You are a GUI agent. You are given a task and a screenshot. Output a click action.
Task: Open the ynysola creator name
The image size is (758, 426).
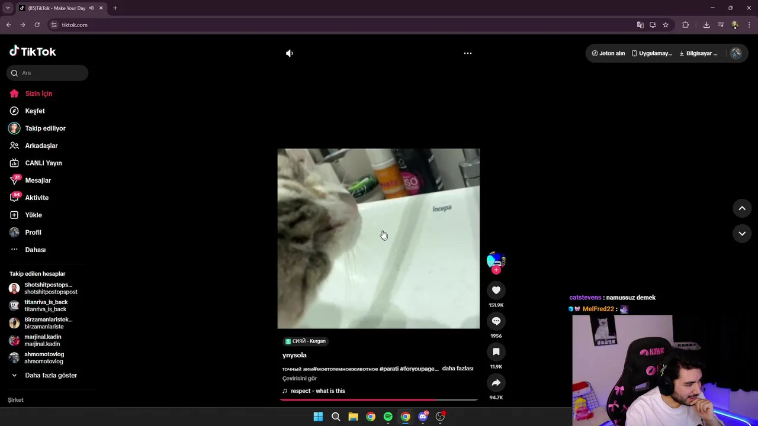tap(294, 355)
